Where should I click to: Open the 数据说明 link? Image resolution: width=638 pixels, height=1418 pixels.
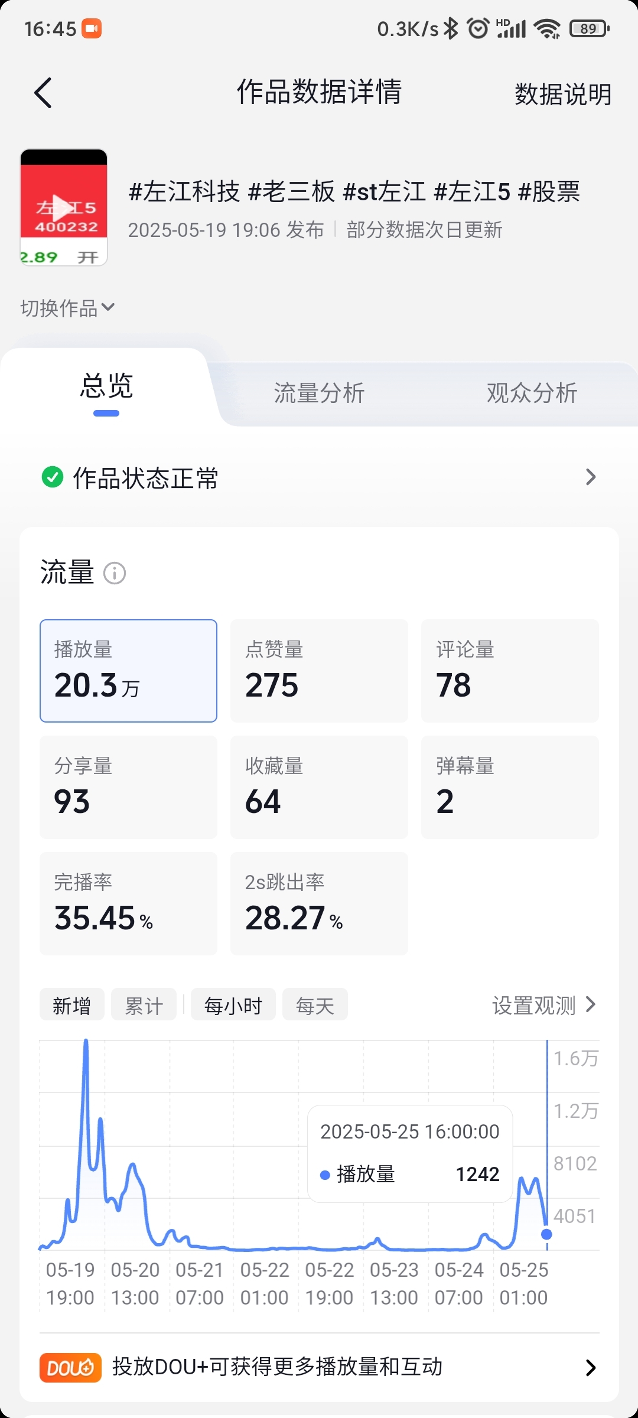pos(563,94)
